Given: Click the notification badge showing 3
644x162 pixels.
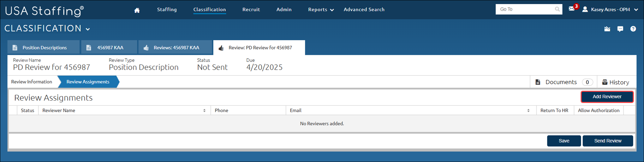Looking at the screenshot, I should pyautogui.click(x=576, y=6).
